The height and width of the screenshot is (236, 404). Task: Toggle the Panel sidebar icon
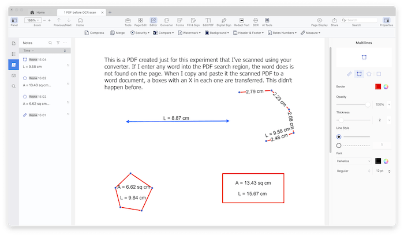coord(14,20)
